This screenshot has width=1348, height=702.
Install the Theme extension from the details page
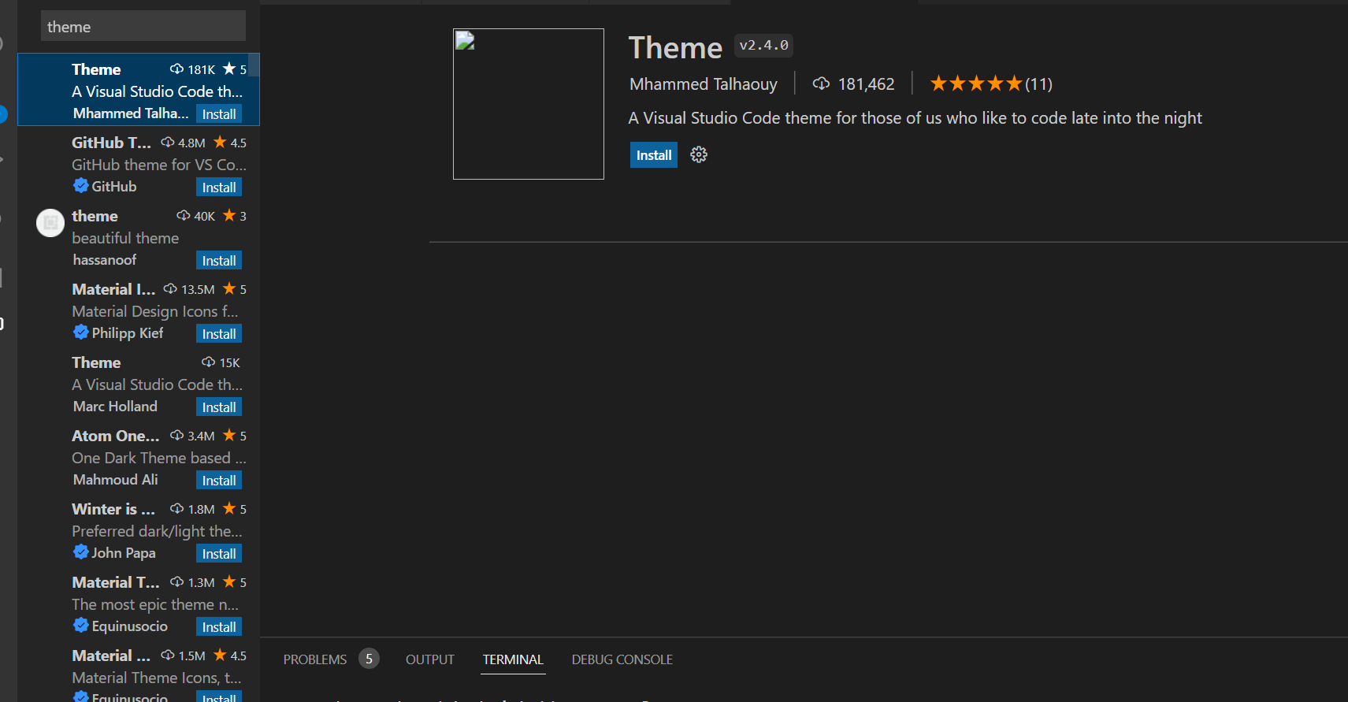[654, 155]
